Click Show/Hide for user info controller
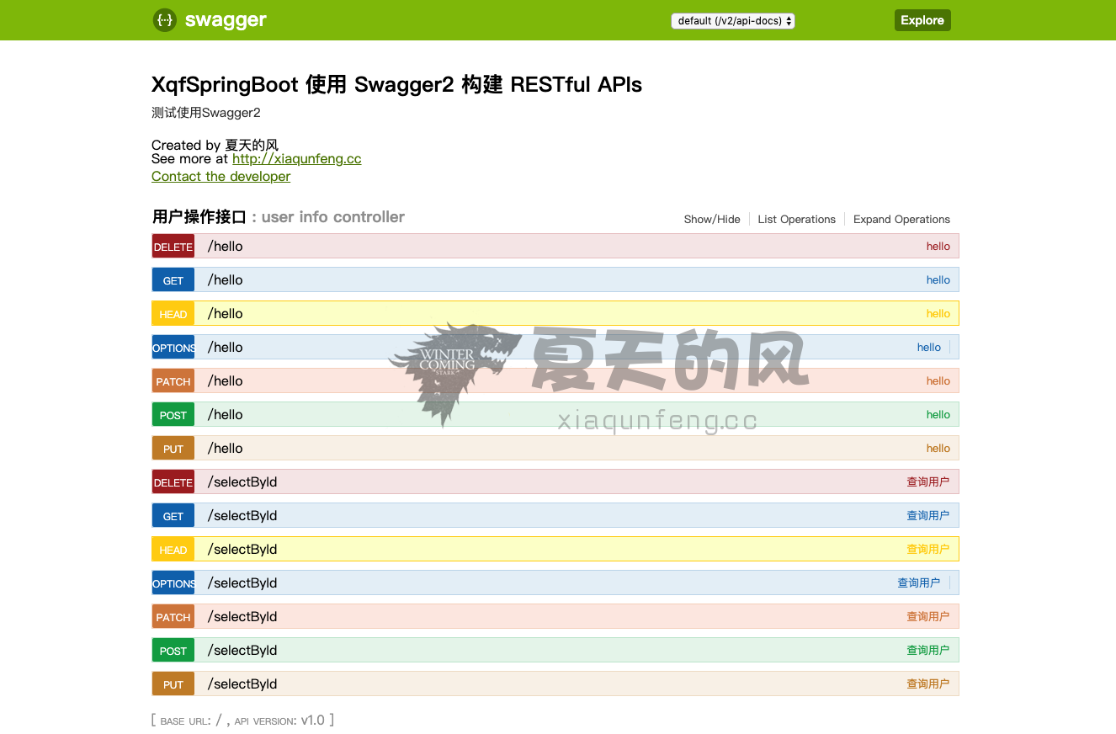Screen dimensions: 1116x734 712,219
